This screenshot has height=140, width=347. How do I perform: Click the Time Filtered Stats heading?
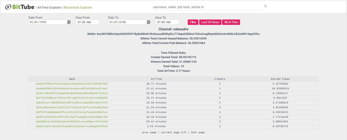[x=173, y=53]
